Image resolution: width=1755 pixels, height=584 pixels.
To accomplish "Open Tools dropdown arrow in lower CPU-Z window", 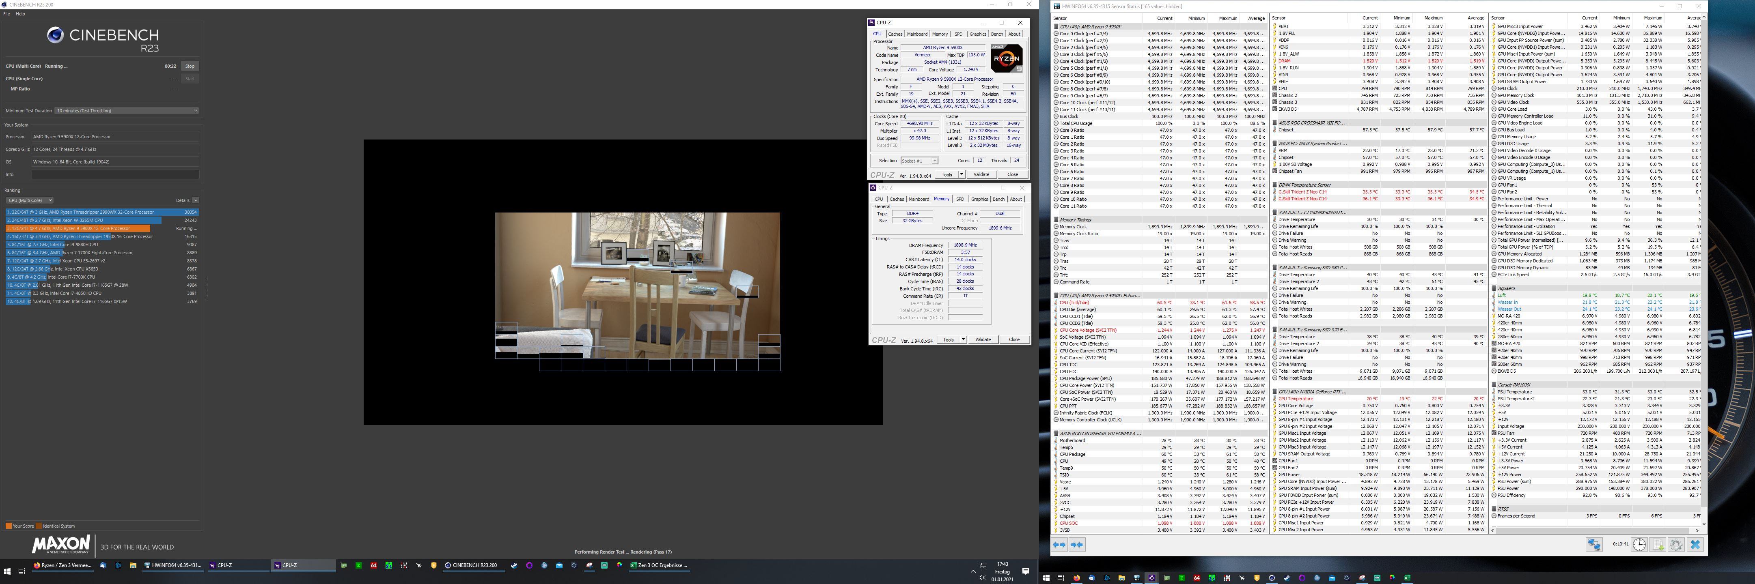I will pos(964,339).
